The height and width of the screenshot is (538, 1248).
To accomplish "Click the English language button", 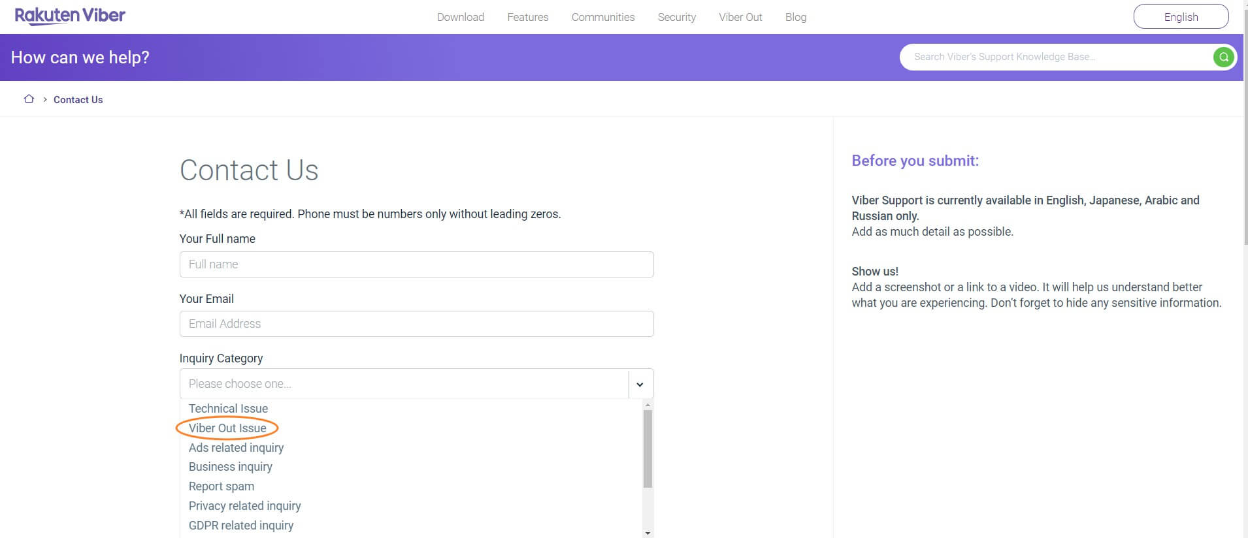I will [1181, 16].
